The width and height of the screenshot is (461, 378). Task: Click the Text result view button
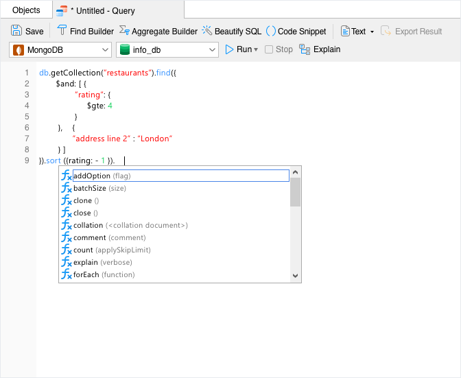(x=353, y=31)
